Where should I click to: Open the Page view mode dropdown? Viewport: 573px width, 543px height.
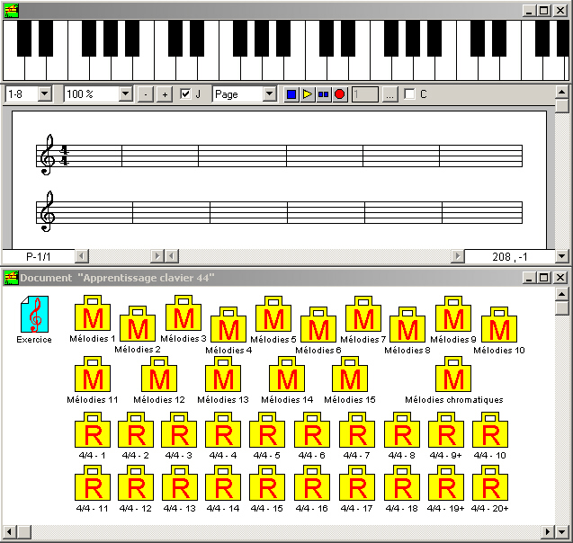pos(269,94)
